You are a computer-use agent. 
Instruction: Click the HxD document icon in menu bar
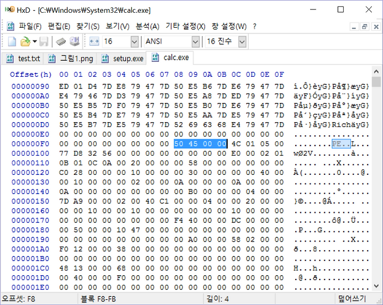[10, 26]
